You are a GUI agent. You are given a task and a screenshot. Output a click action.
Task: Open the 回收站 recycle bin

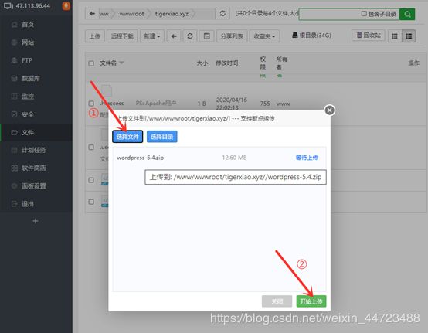369,36
